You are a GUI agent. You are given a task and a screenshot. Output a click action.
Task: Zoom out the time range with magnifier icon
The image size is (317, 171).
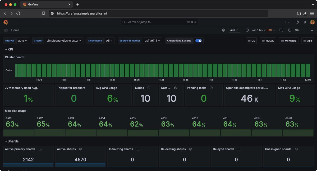tap(281, 30)
